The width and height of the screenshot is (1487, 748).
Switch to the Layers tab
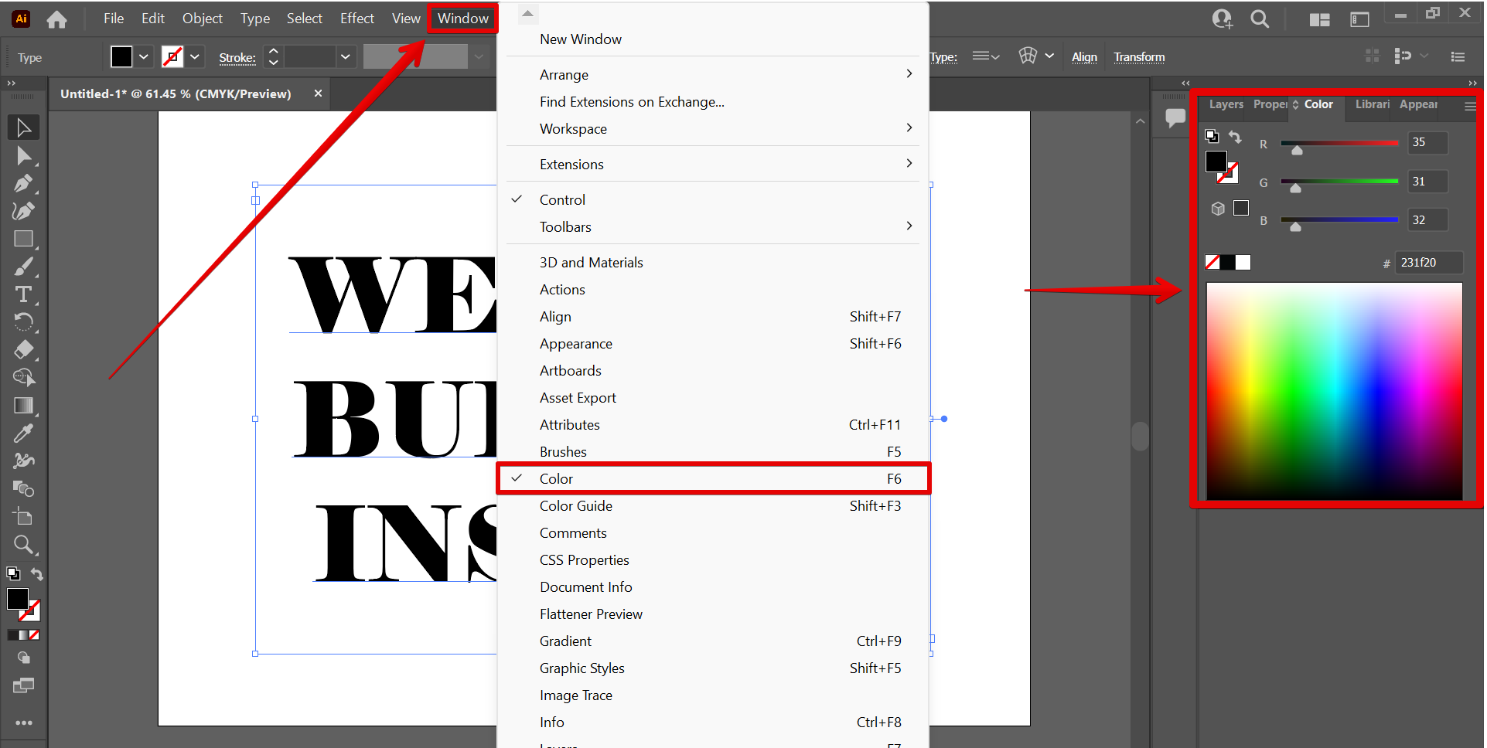point(1226,104)
